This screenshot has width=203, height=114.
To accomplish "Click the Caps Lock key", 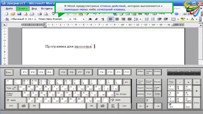I will 13,94.
